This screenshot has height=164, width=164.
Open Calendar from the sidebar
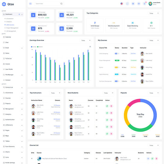pyautogui.click(x=8, y=37)
